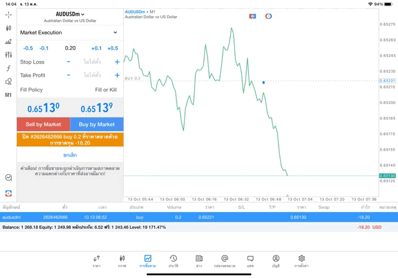The image size is (398, 278).
Task: Add +0.1 to trade volume
Action: pyautogui.click(x=96, y=48)
